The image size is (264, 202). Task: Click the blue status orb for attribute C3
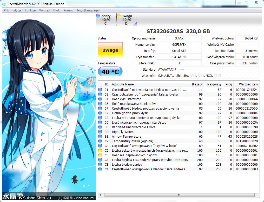coord(100,146)
